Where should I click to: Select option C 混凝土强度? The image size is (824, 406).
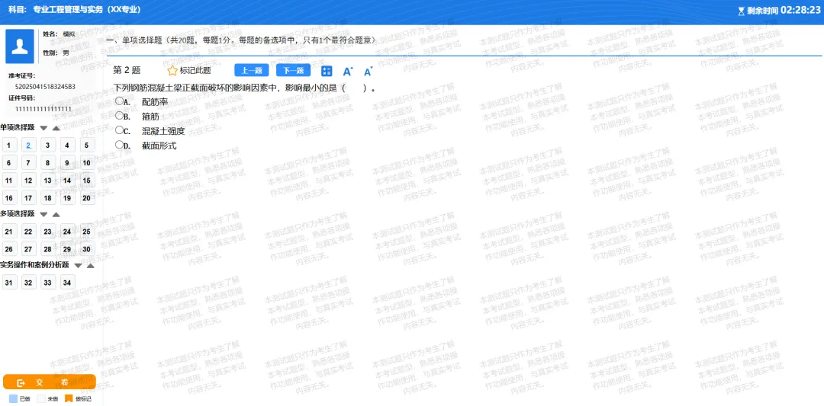click(x=119, y=130)
